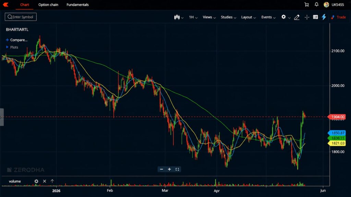The height and width of the screenshot is (197, 351).
Task: Move the volume panel up
Action: coord(52,181)
